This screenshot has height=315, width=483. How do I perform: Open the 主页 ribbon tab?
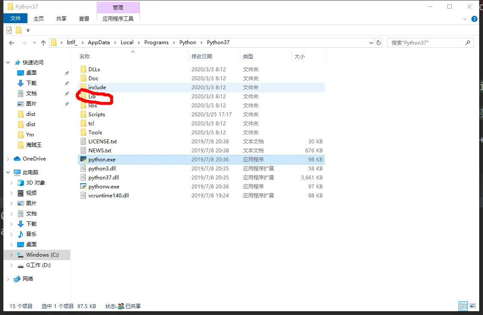tap(39, 19)
